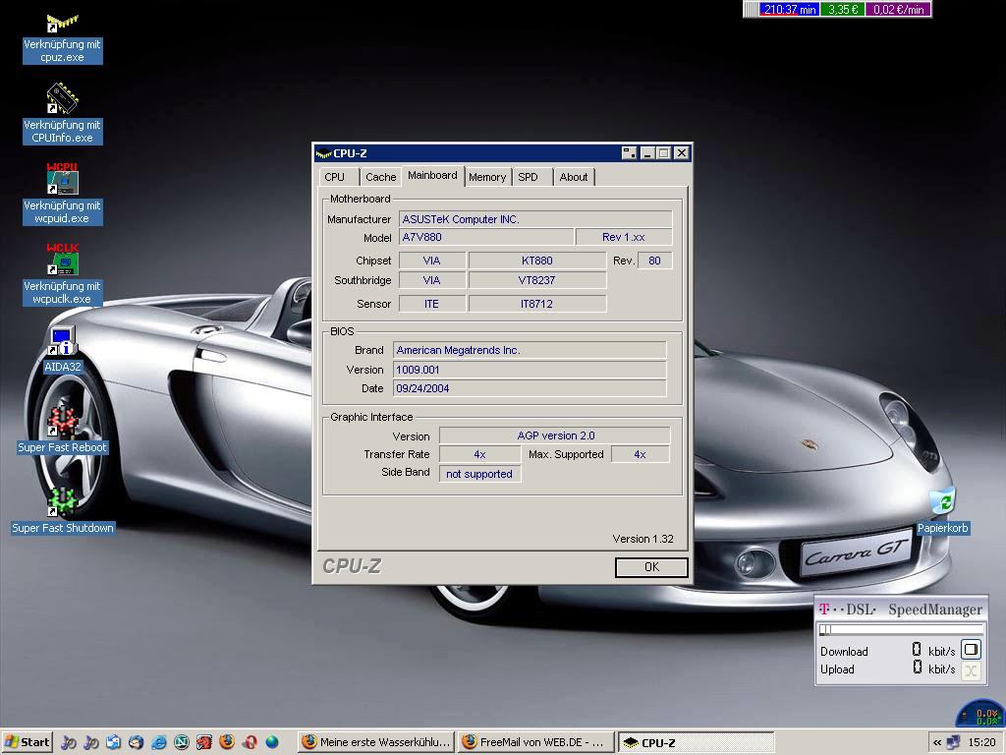The image size is (1006, 755).
Task: Click the SpeedManager bandwidth progress bar
Action: pos(901,630)
